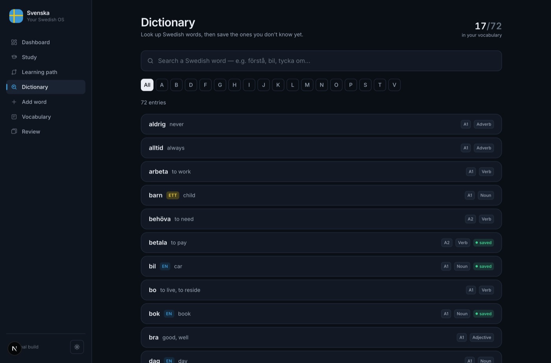Open the 'bo' to live entry
The image size is (551, 363).
[321, 290]
